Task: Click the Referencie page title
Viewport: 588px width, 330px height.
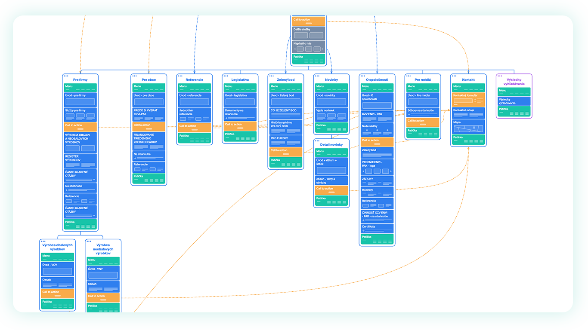Action: point(194,80)
